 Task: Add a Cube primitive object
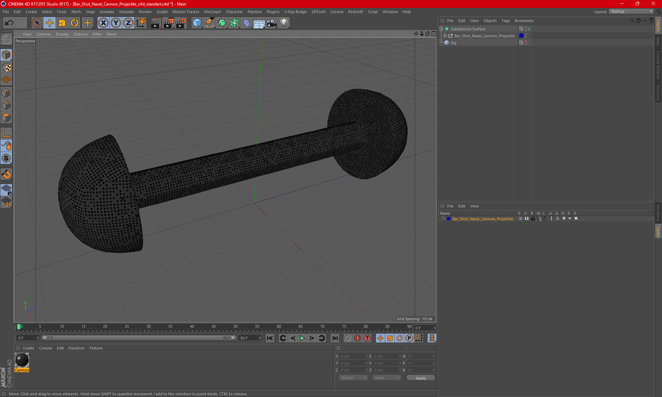point(197,23)
